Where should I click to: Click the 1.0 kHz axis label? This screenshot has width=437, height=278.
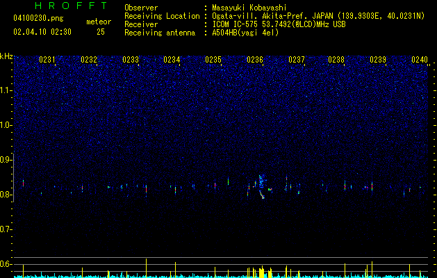pyautogui.click(x=6, y=125)
